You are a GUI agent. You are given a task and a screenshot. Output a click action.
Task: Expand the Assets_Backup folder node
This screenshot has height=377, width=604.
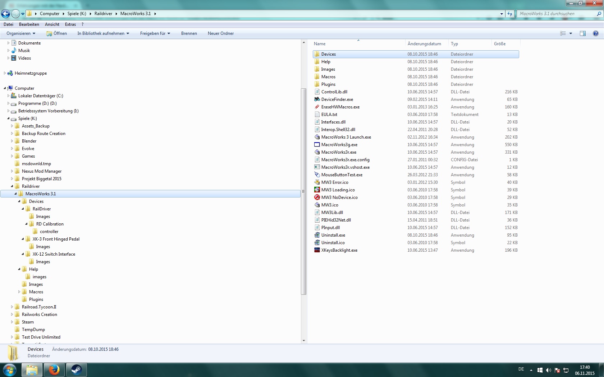[x=12, y=126]
